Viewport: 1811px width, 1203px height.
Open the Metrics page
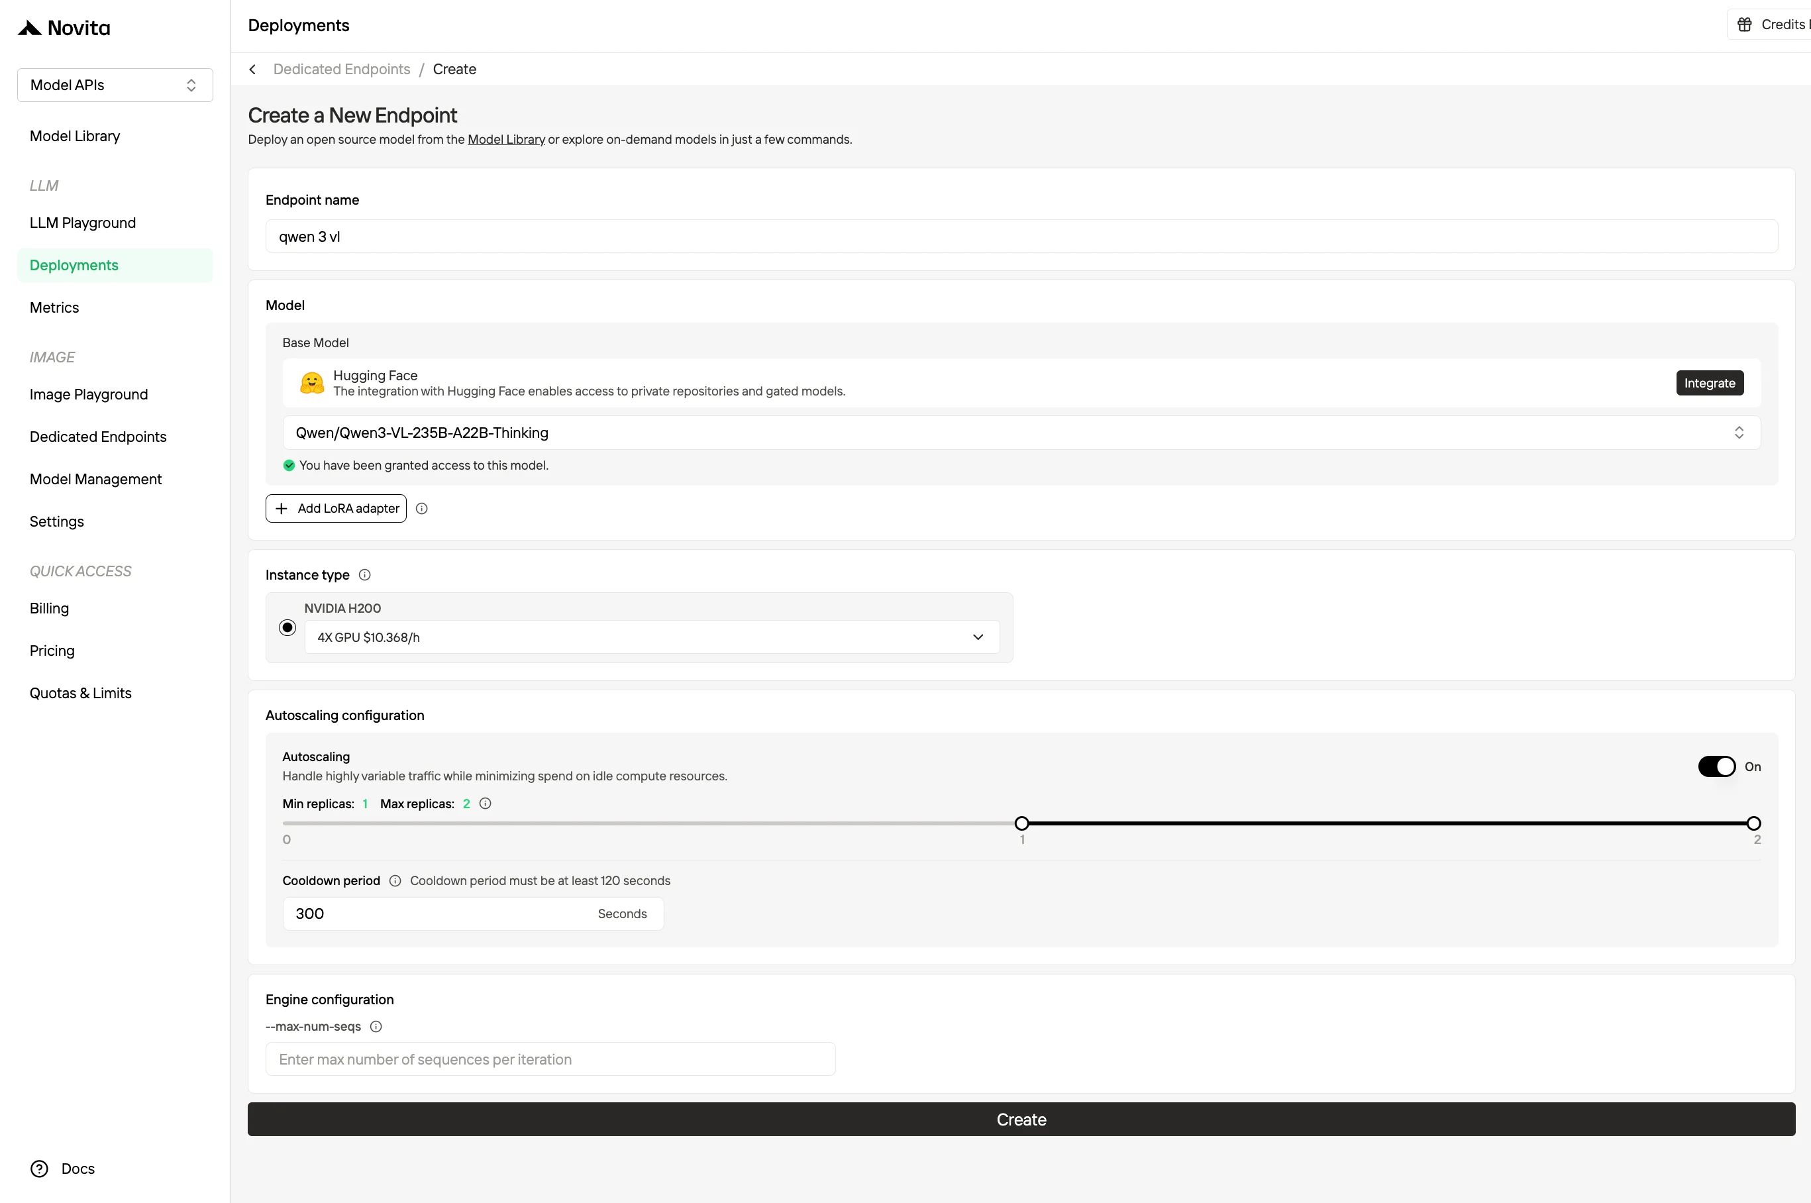pyautogui.click(x=54, y=307)
